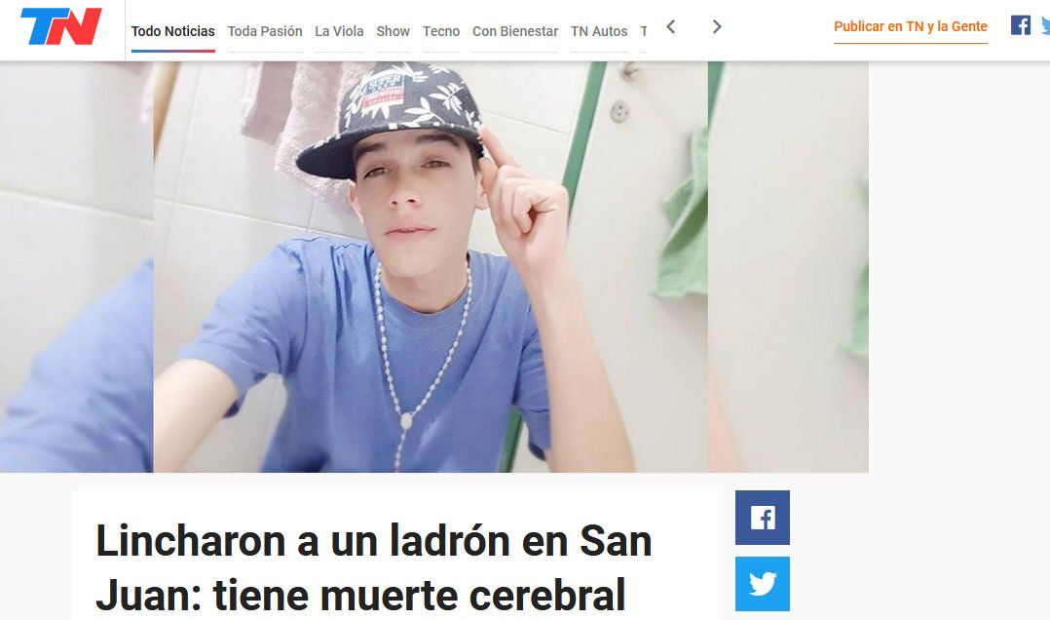Open the Toda Pasión section
The width and height of the screenshot is (1050, 620).
coord(265,31)
